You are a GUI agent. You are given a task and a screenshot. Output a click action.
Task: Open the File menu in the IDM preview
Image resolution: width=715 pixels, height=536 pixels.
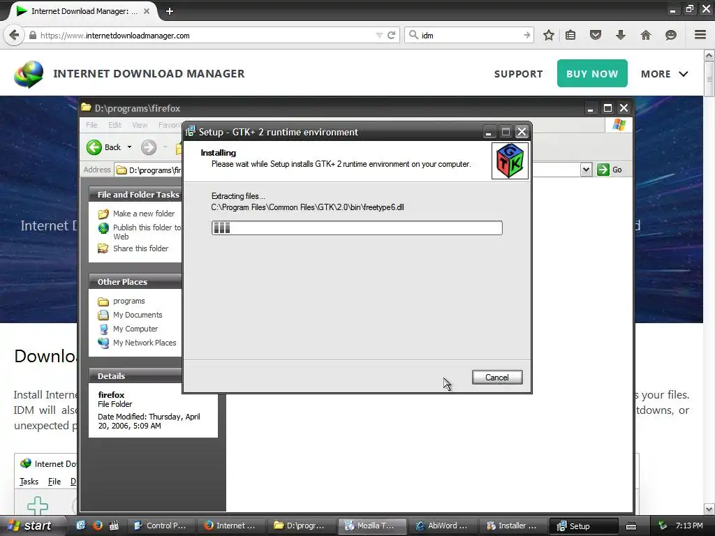54,482
